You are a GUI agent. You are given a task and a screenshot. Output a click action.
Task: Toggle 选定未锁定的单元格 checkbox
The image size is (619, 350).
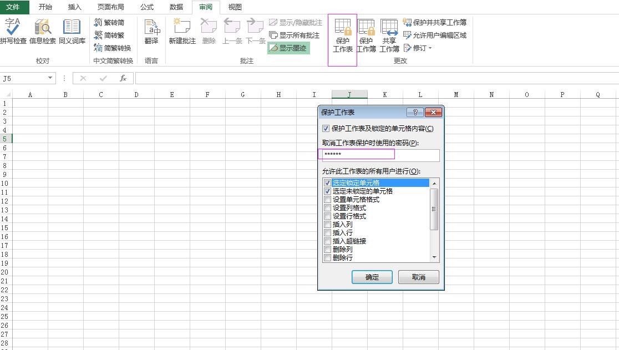click(x=327, y=191)
